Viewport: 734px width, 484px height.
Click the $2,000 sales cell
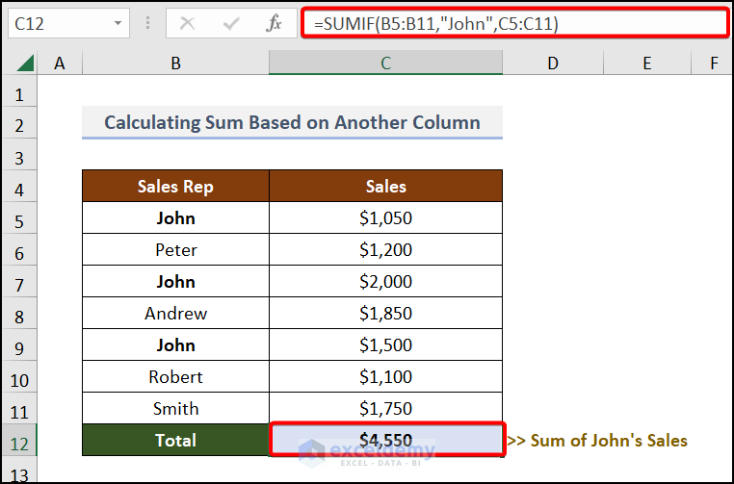385,282
